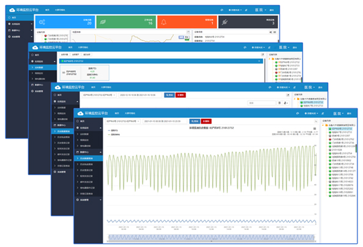Open the 医院 account dropdown in the front window
This screenshot has height=247, width=363.
click(x=338, y=113)
